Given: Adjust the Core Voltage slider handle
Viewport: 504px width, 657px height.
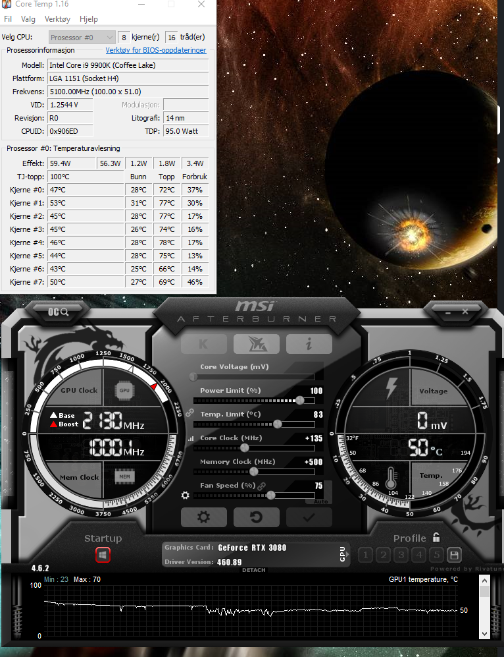Looking at the screenshot, I should point(193,377).
